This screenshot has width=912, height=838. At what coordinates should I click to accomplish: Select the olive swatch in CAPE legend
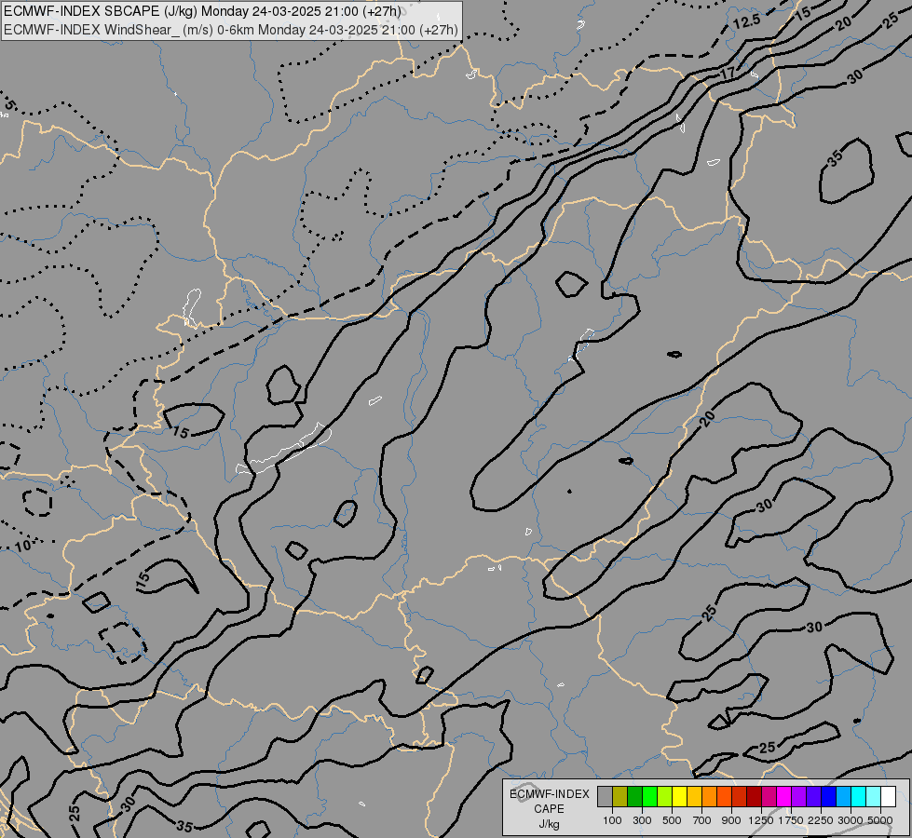click(620, 796)
